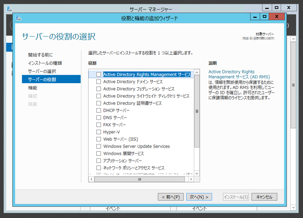
Task: Tick the DNS サーバー checkbox
Action: click(x=98, y=117)
